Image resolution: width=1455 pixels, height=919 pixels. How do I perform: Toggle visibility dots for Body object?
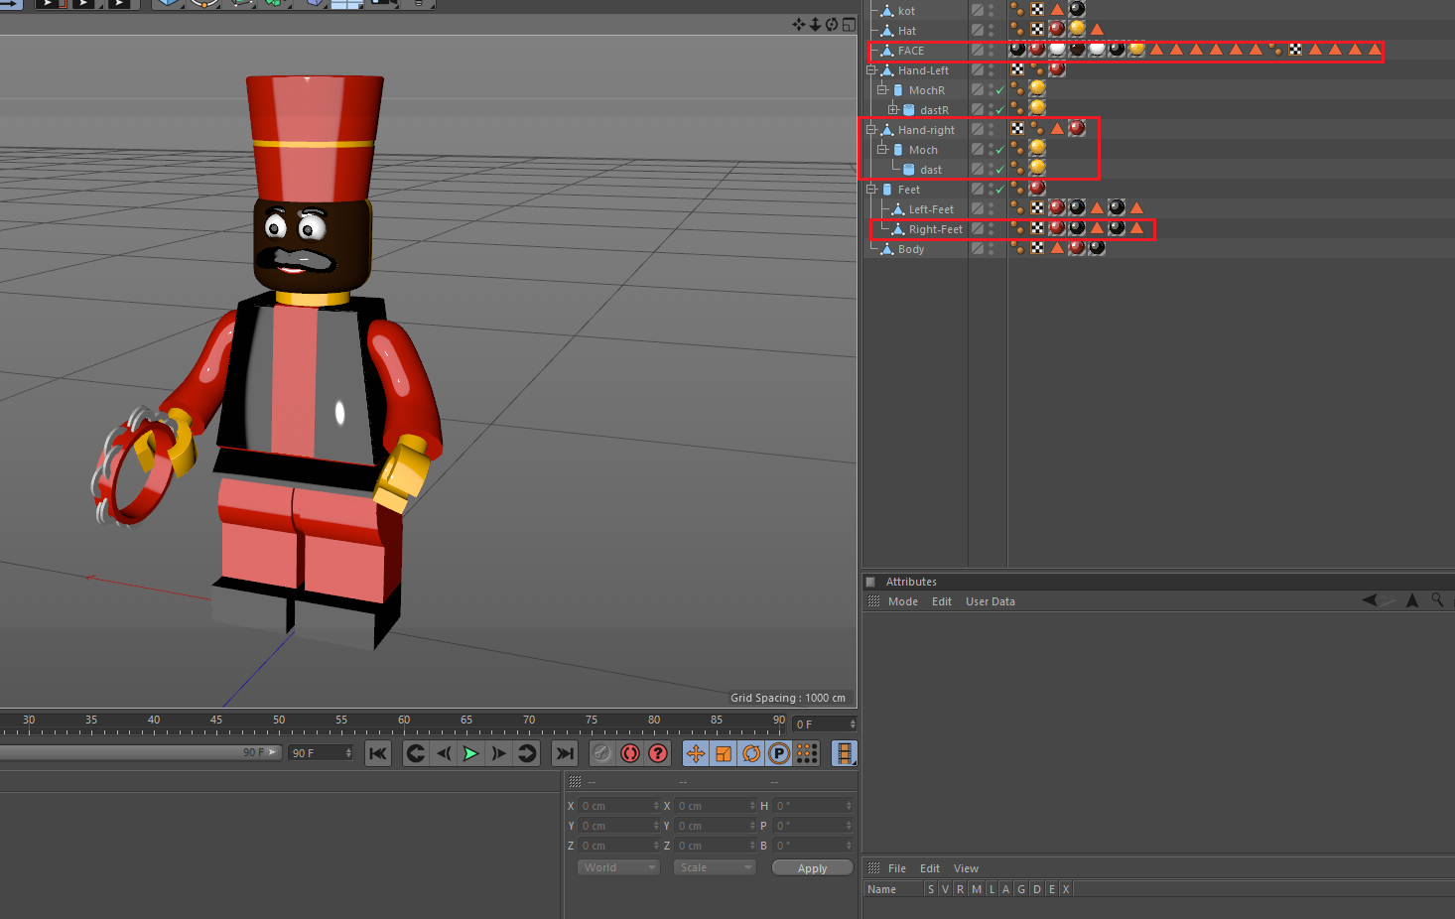click(991, 249)
